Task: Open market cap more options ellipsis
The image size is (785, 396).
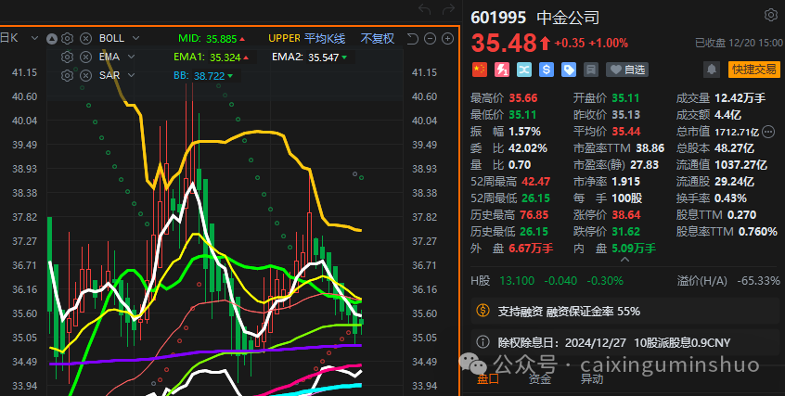Action: [768, 133]
